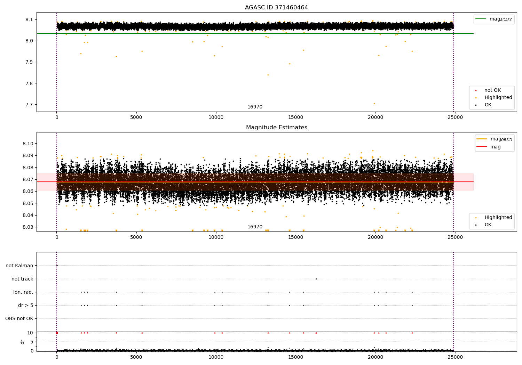Viewport: 522px width, 365px height.
Task: Click the 'dr' y-axis label of bottom panel
Action: pos(23,342)
